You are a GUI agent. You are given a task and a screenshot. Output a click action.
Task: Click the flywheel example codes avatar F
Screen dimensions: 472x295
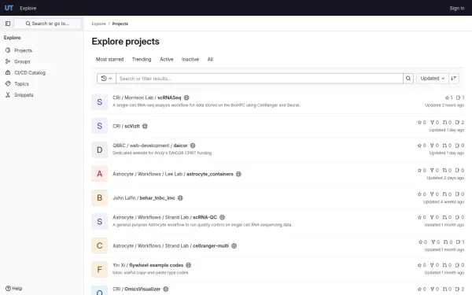[x=100, y=269]
